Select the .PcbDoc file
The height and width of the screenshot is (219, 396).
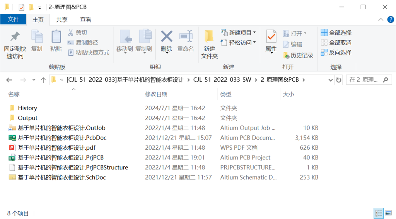[x=62, y=138]
